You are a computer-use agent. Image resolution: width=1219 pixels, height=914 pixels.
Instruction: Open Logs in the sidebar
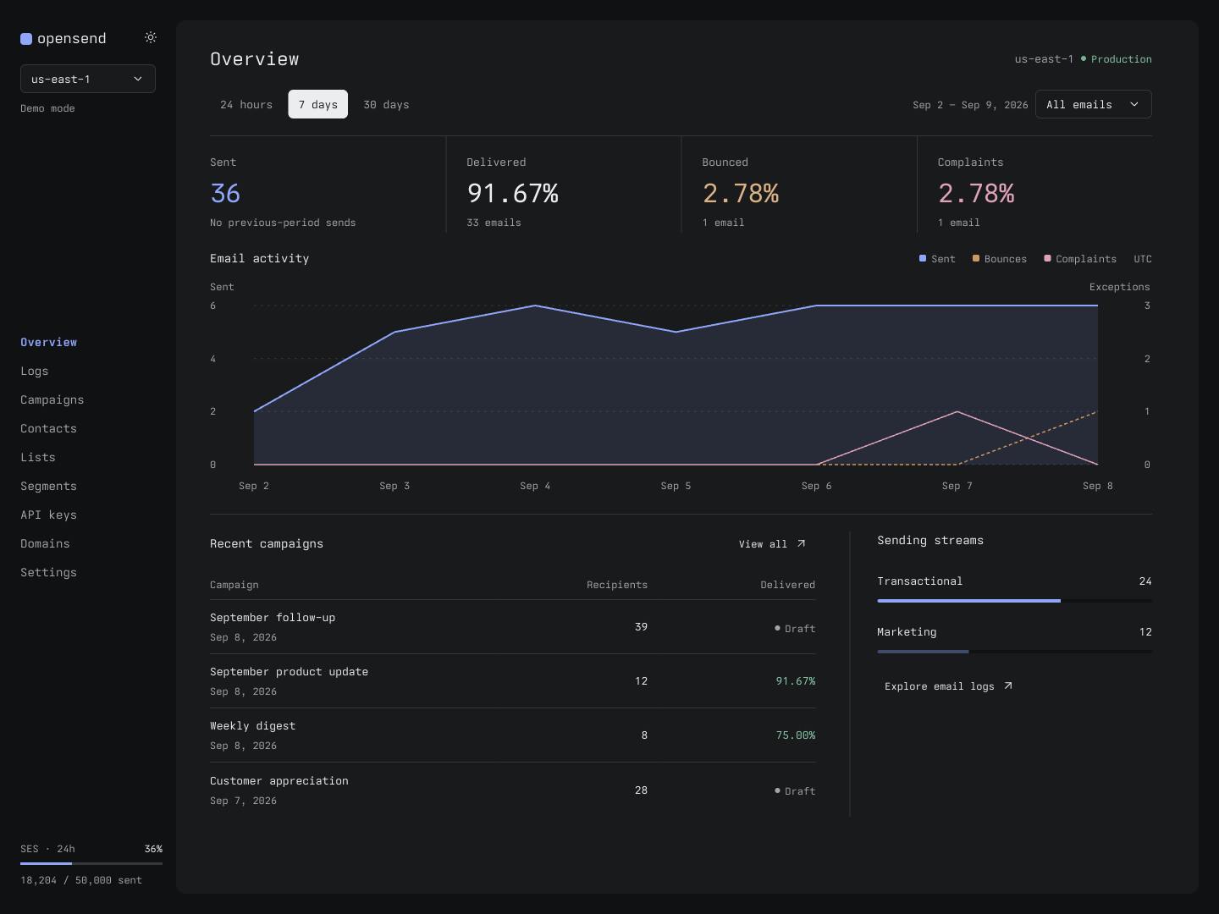click(34, 371)
